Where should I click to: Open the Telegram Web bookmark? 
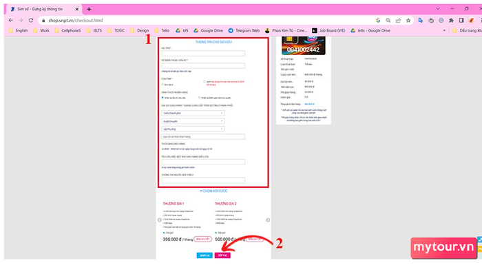(x=244, y=30)
